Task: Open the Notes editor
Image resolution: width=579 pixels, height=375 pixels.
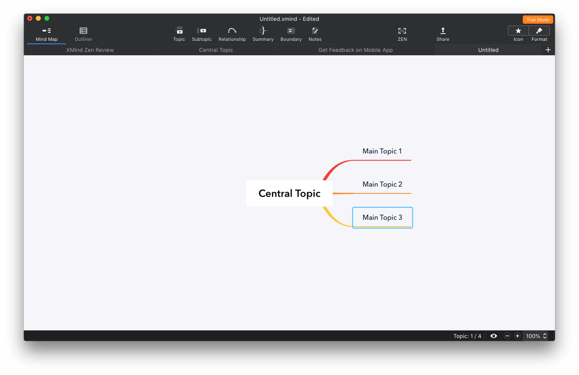Action: tap(315, 34)
